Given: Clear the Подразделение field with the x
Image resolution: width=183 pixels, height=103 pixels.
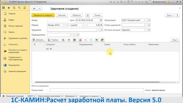Looking at the screenshot, I should [75, 35].
